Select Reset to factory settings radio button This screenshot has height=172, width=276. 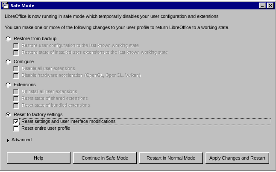pyautogui.click(x=8, y=115)
